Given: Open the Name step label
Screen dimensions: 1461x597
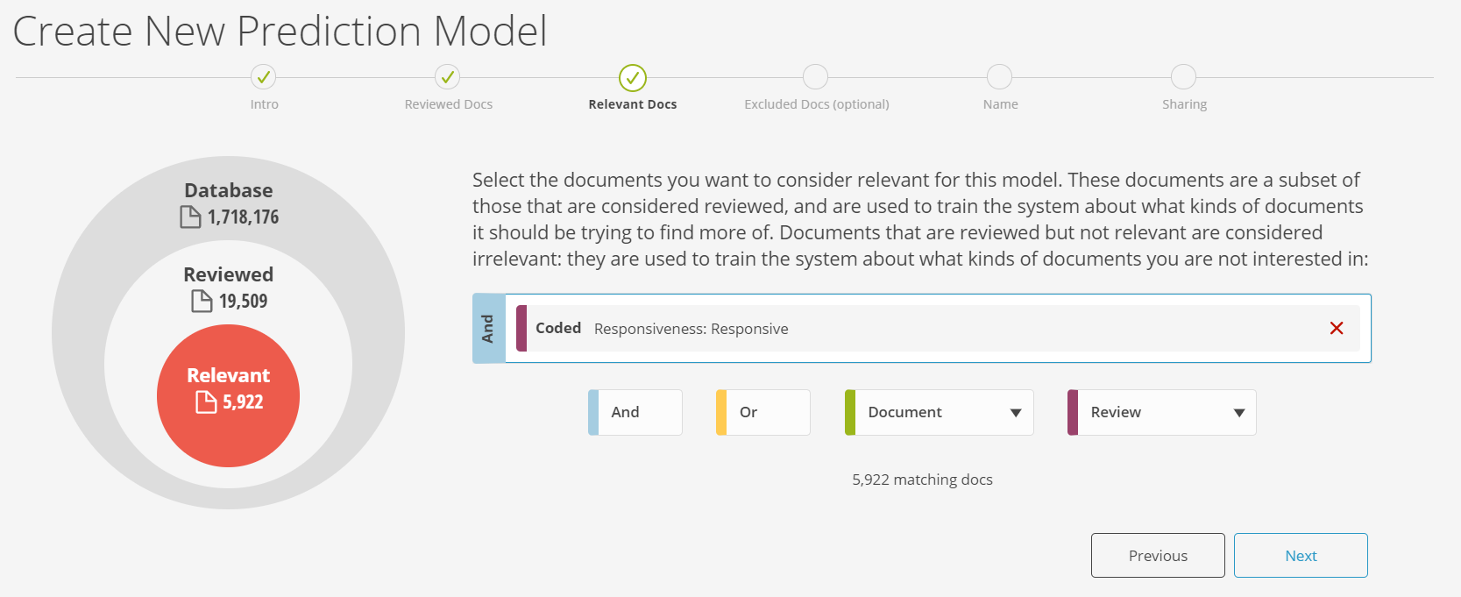Looking at the screenshot, I should pyautogui.click(x=1000, y=104).
